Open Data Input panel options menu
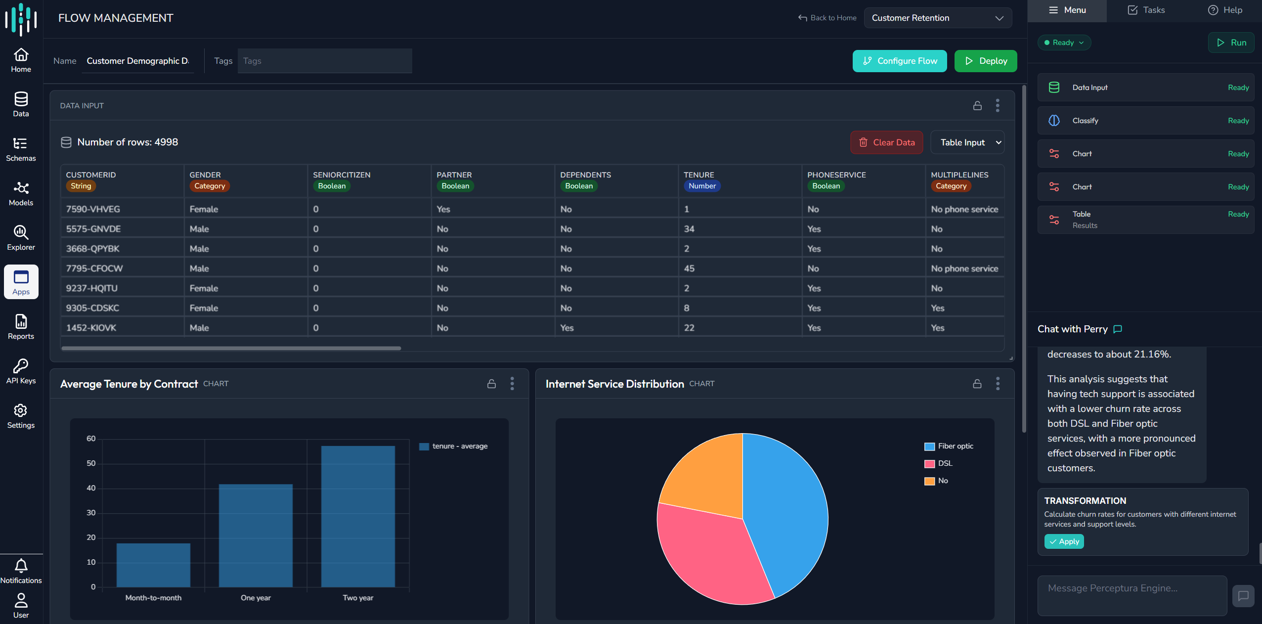 998,106
